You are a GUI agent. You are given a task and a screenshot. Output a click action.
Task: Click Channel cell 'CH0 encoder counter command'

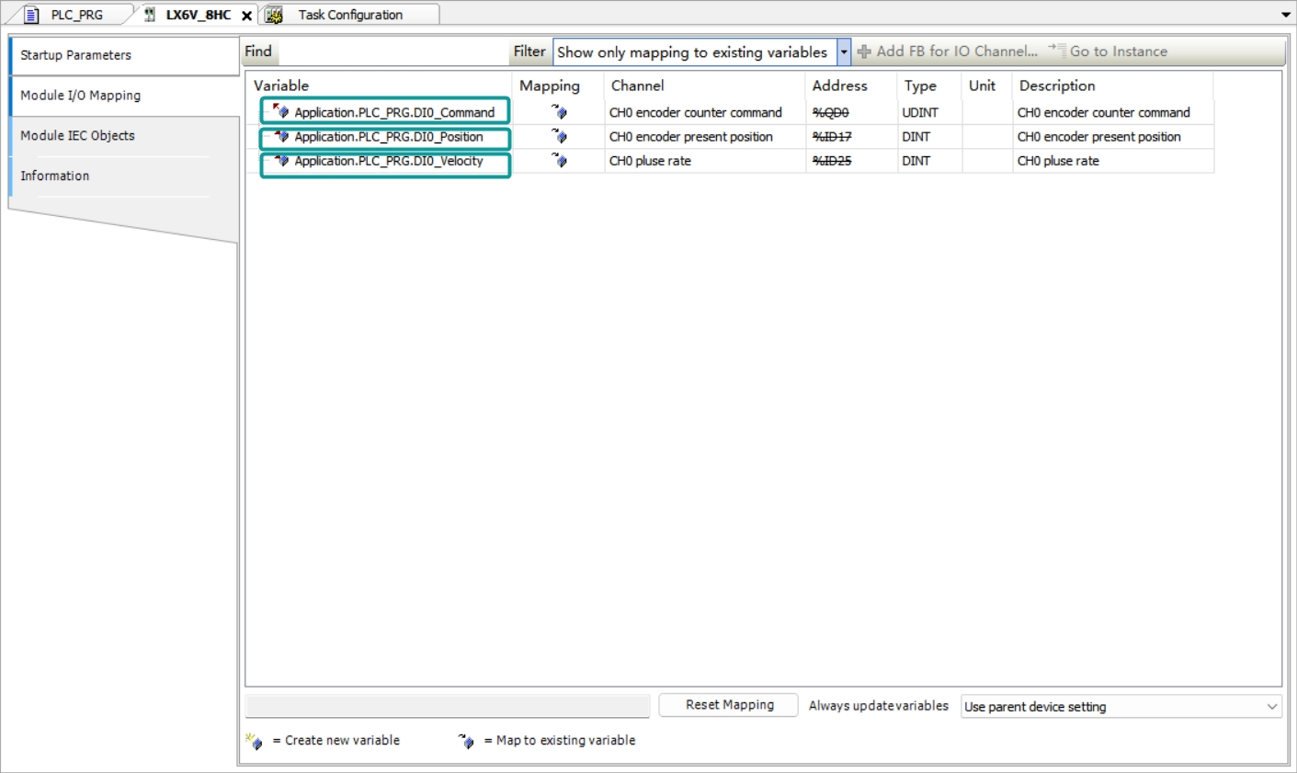(x=705, y=112)
